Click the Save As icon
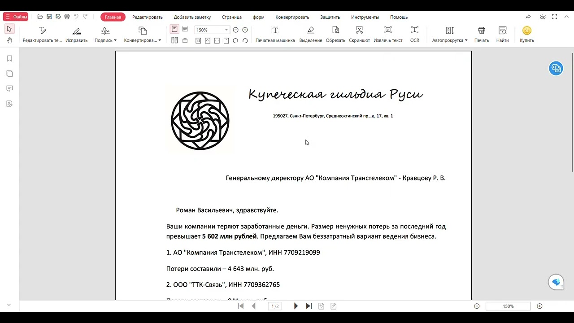The width and height of the screenshot is (574, 323). [x=58, y=17]
